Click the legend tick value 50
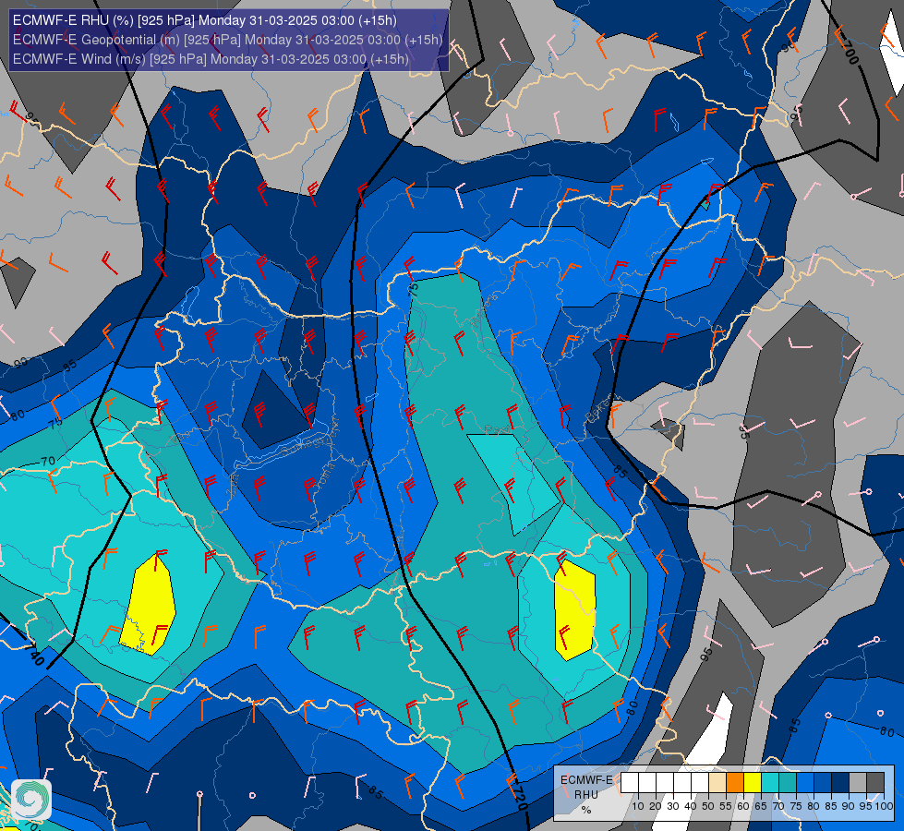904x831 pixels. pos(708,806)
